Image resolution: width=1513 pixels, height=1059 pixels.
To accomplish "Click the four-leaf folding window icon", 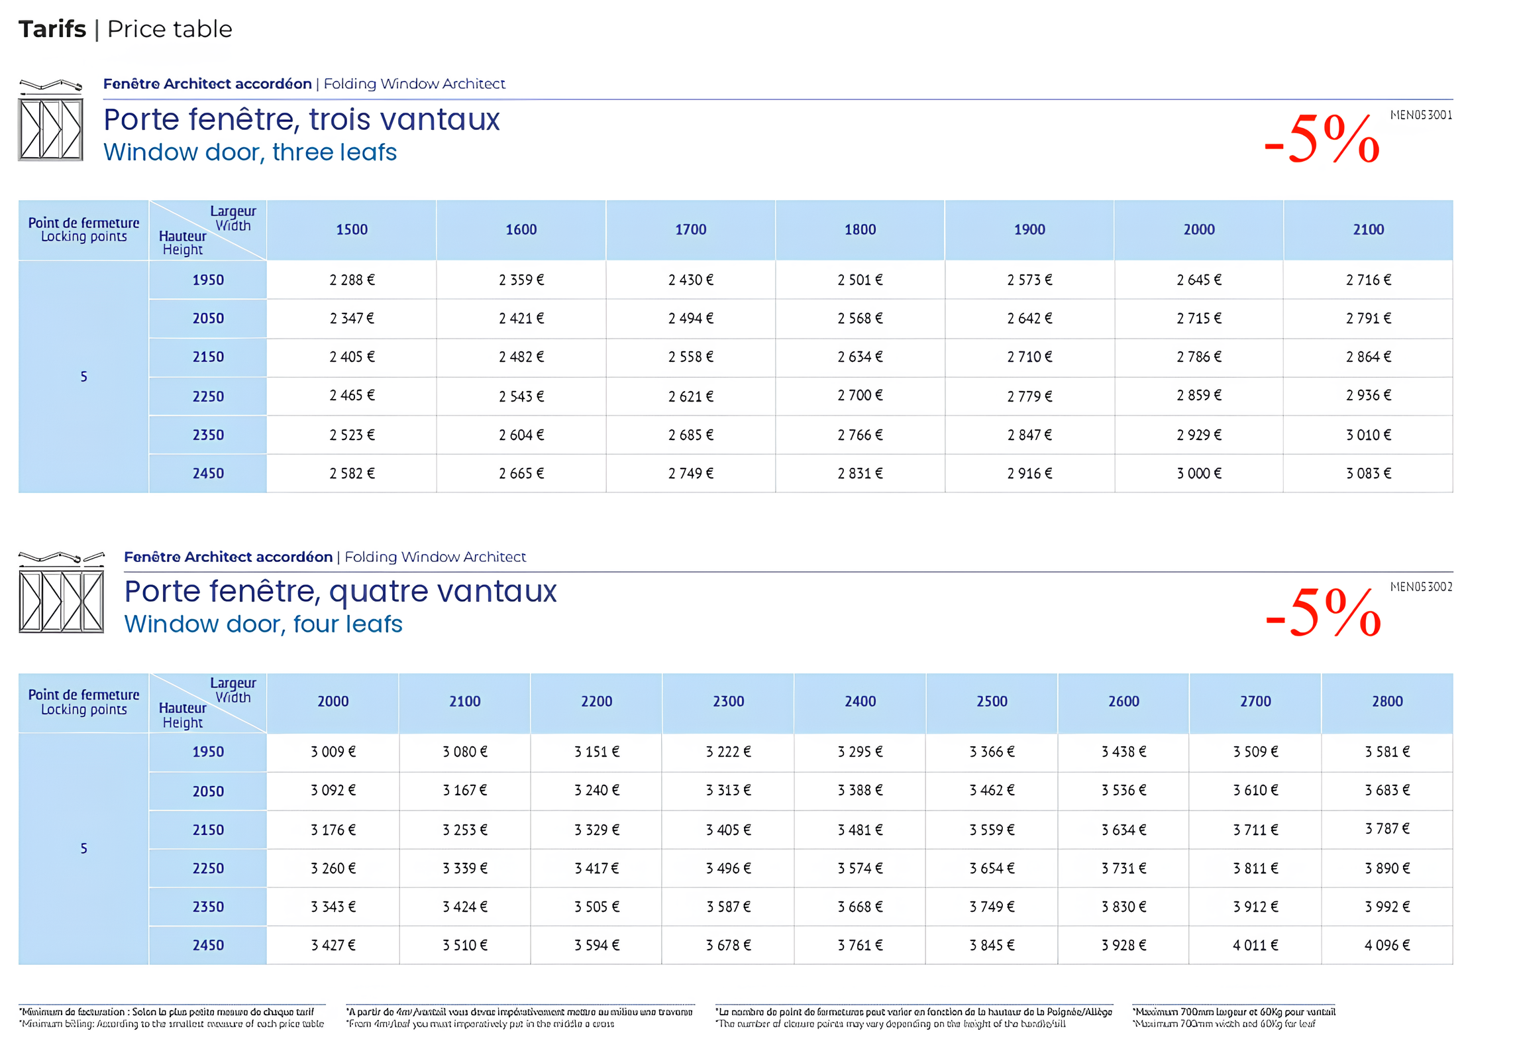I will pyautogui.click(x=61, y=593).
